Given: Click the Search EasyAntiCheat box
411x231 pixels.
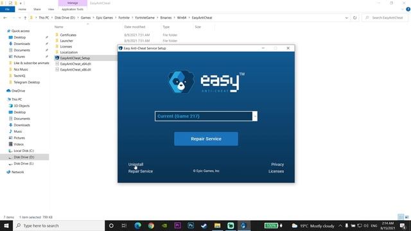Looking at the screenshot, I should (x=385, y=18).
